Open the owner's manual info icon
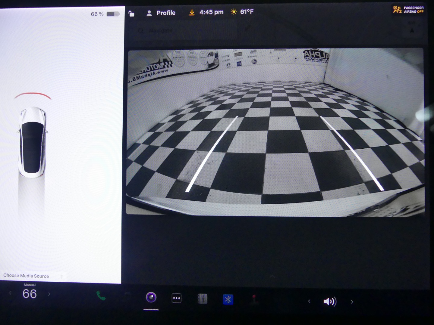 point(202,299)
